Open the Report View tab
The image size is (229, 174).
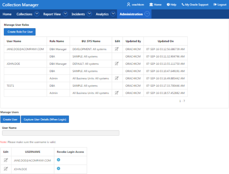tap(52, 14)
